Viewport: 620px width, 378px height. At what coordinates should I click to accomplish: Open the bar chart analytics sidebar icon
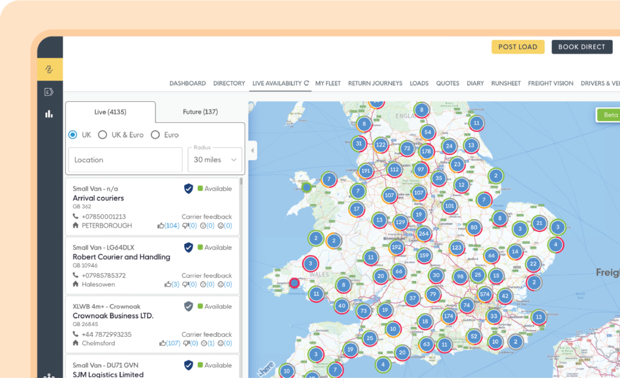[50, 113]
